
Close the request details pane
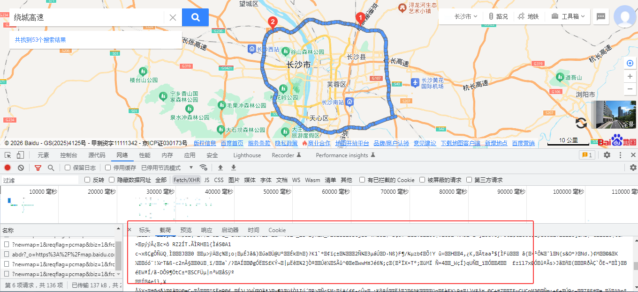pos(130,230)
